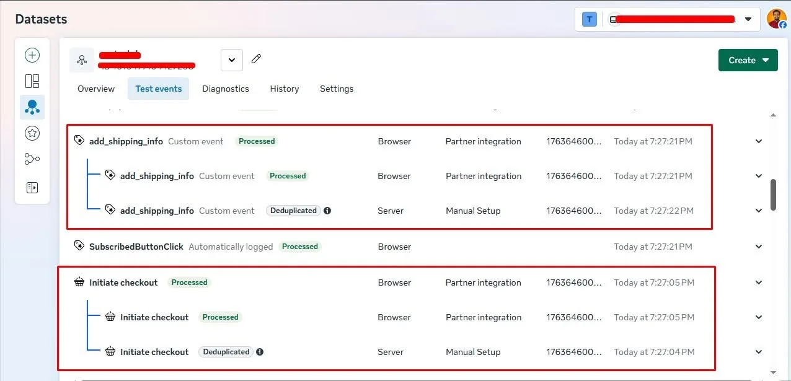Image resolution: width=791 pixels, height=381 pixels.
Task: Open the dataset selector dropdown arrow
Action: coord(231,60)
